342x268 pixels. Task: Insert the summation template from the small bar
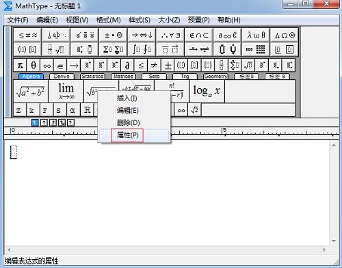click(235, 66)
